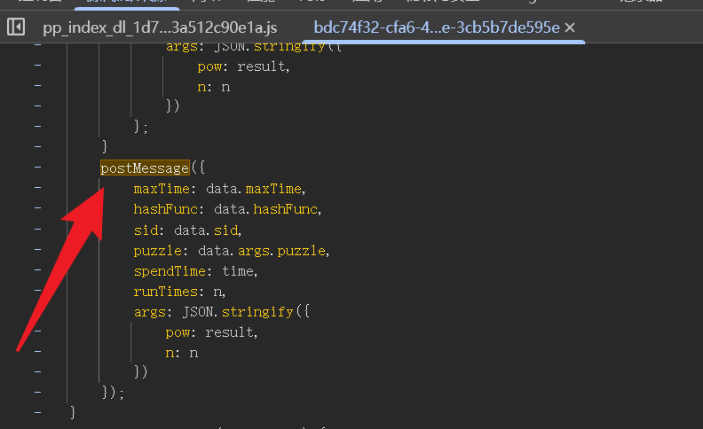703x429 pixels.
Task: Click the gutter dash beside postMessage line
Action: (x=37, y=167)
